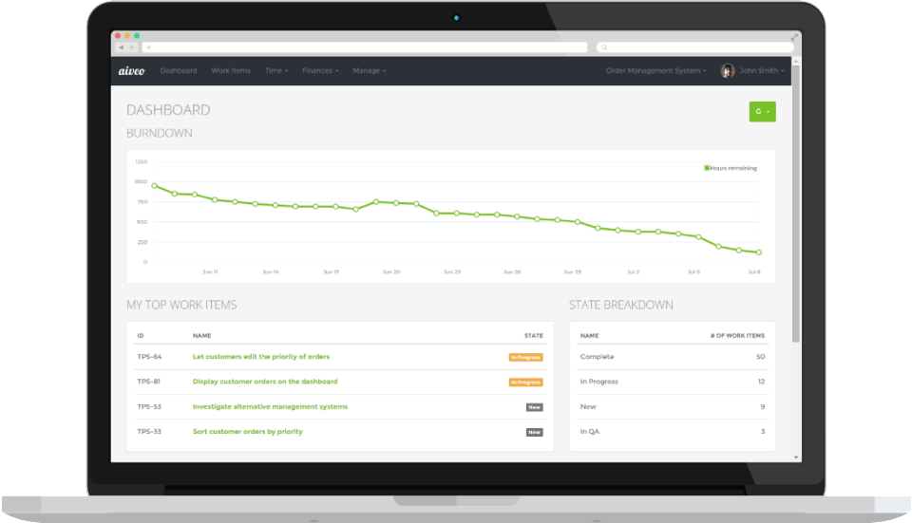
Task: Click the last burndown data point at Jul 8
Action: point(758,252)
